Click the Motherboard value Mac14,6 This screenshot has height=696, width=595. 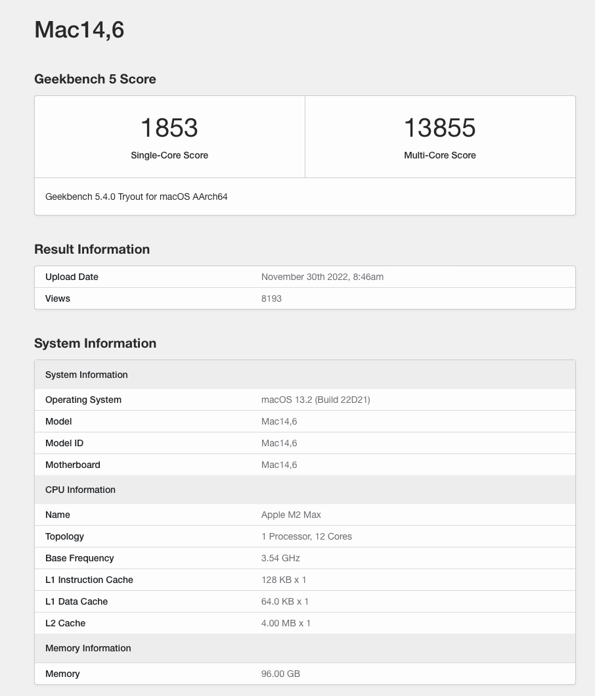279,465
